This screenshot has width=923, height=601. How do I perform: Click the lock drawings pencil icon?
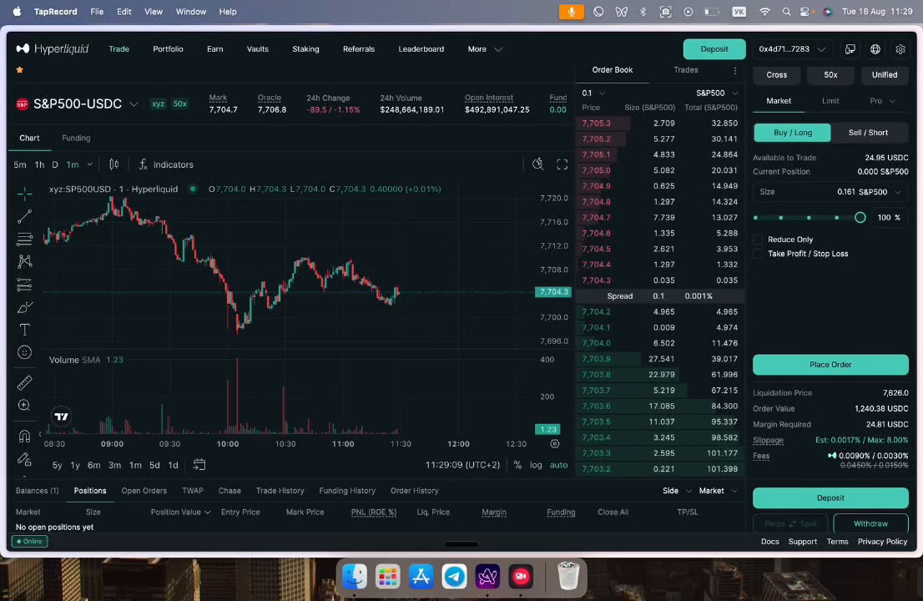pyautogui.click(x=25, y=459)
